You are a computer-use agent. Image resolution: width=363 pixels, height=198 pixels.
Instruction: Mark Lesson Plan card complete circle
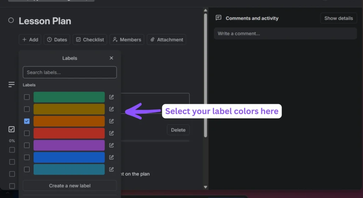pos(11,20)
